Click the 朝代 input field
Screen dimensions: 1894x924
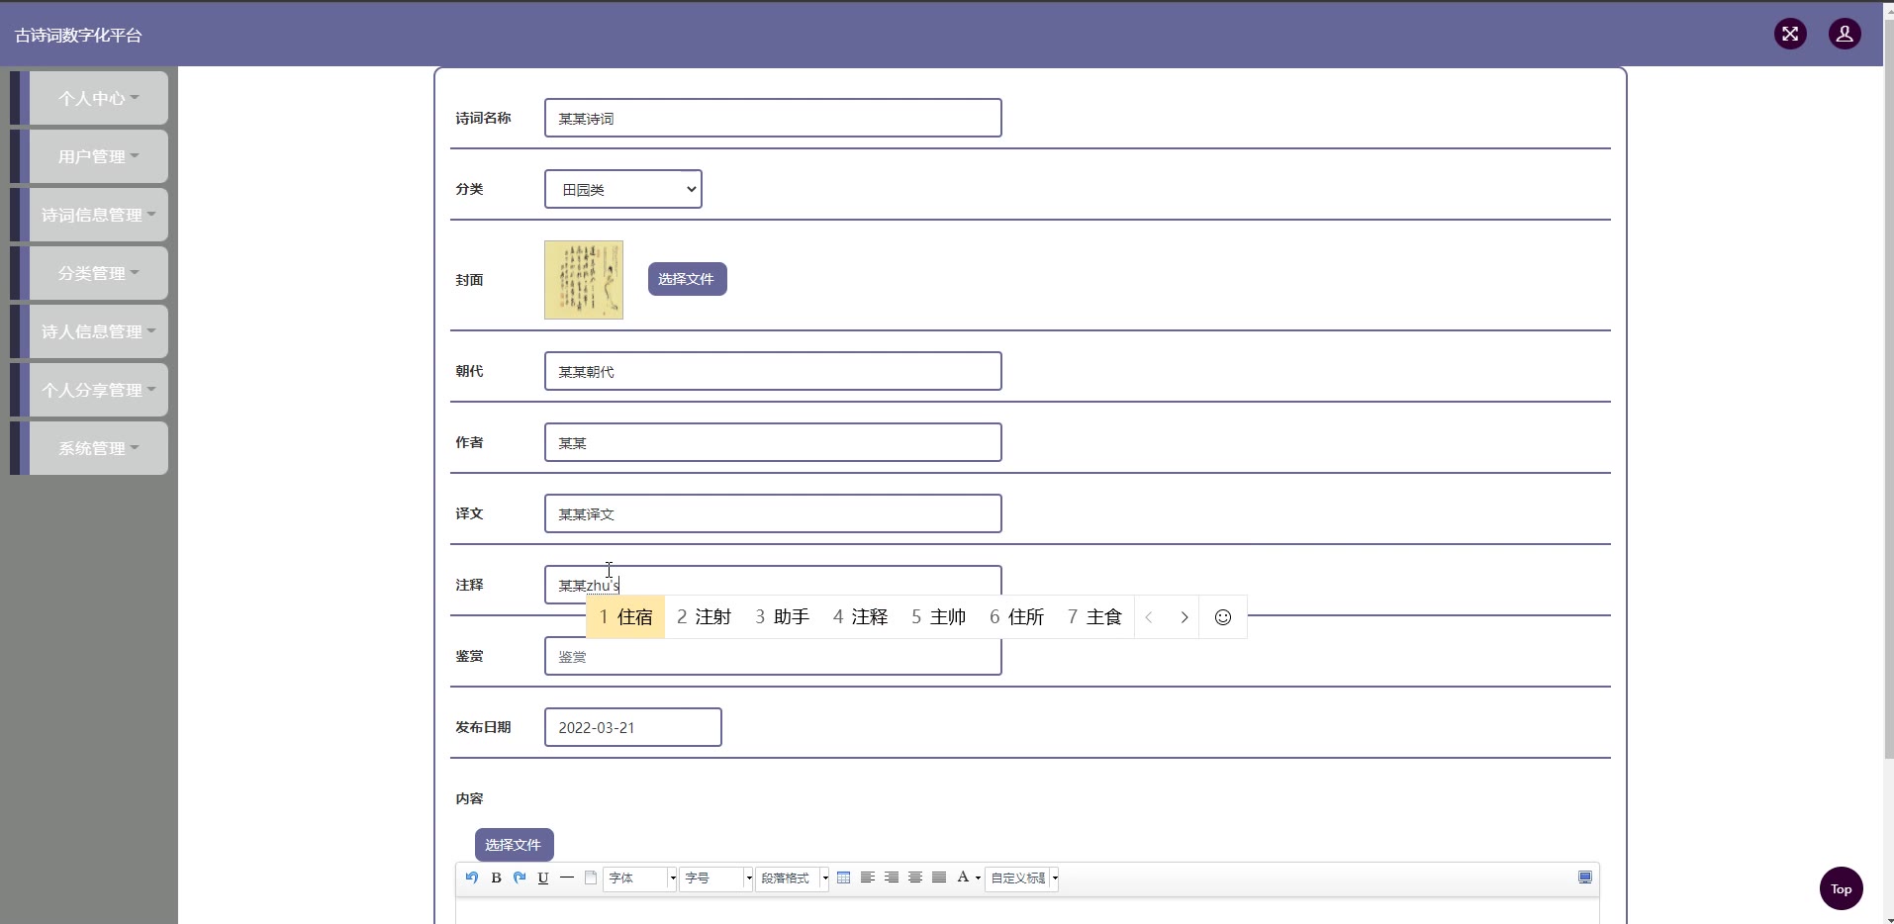pos(773,371)
